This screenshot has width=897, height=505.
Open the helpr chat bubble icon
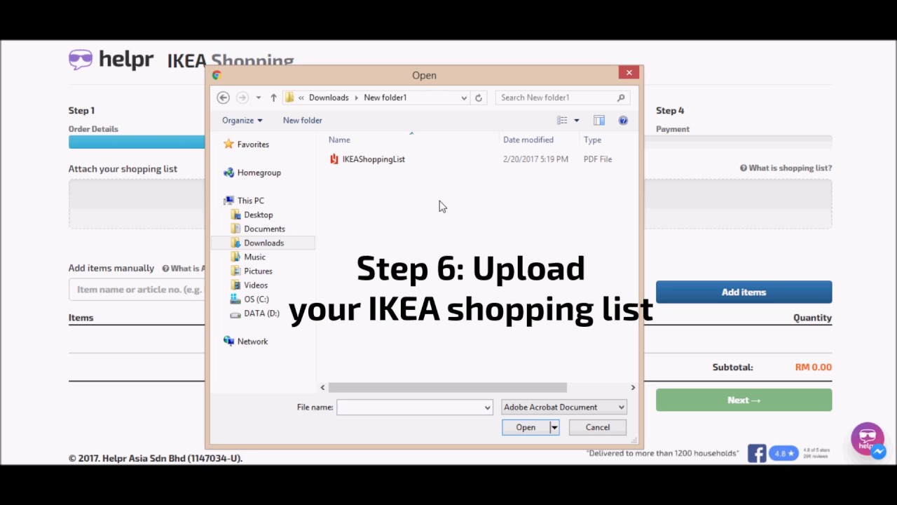point(868,438)
